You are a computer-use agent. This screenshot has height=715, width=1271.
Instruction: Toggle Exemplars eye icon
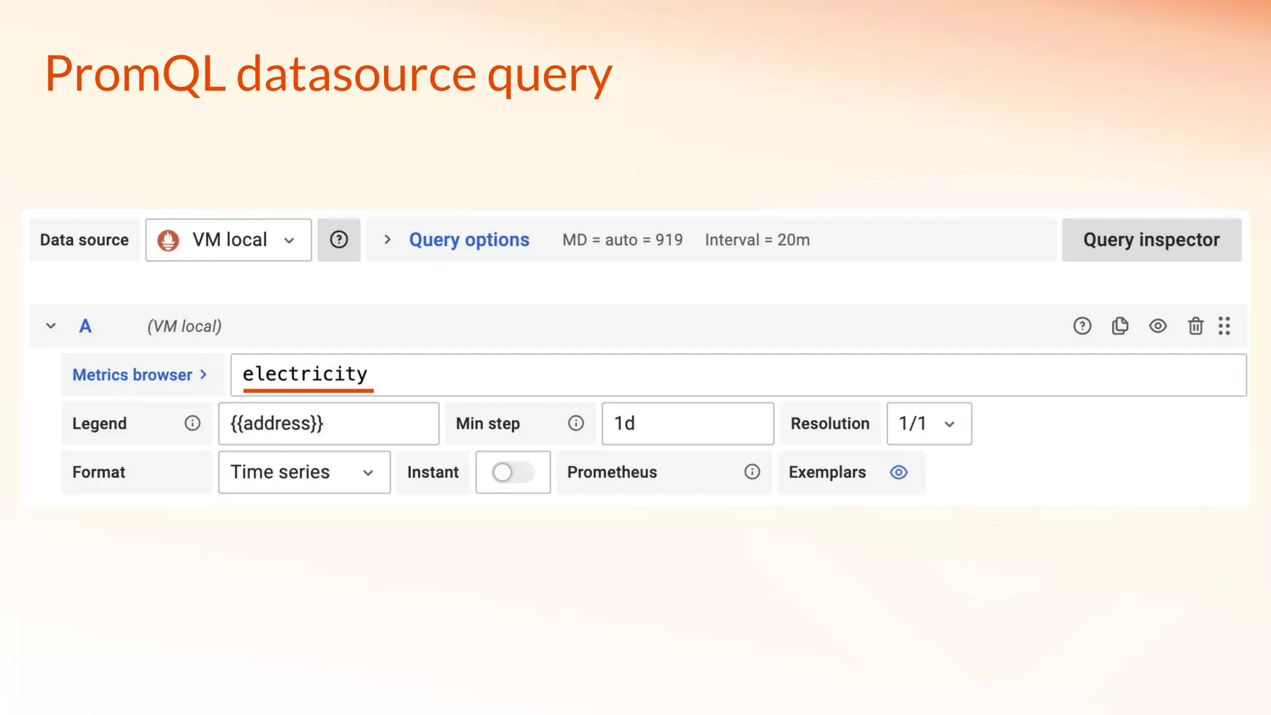click(x=899, y=472)
